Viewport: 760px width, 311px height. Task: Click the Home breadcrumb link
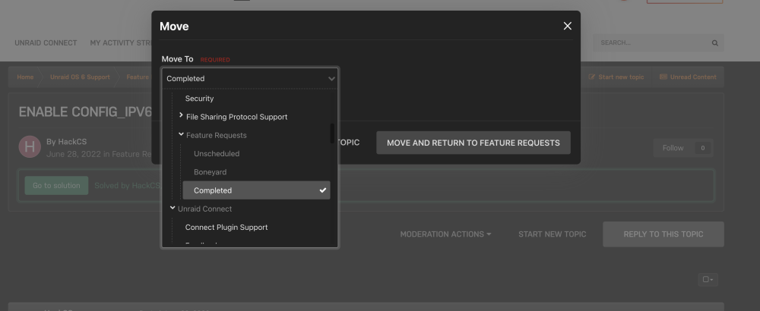[x=25, y=77]
